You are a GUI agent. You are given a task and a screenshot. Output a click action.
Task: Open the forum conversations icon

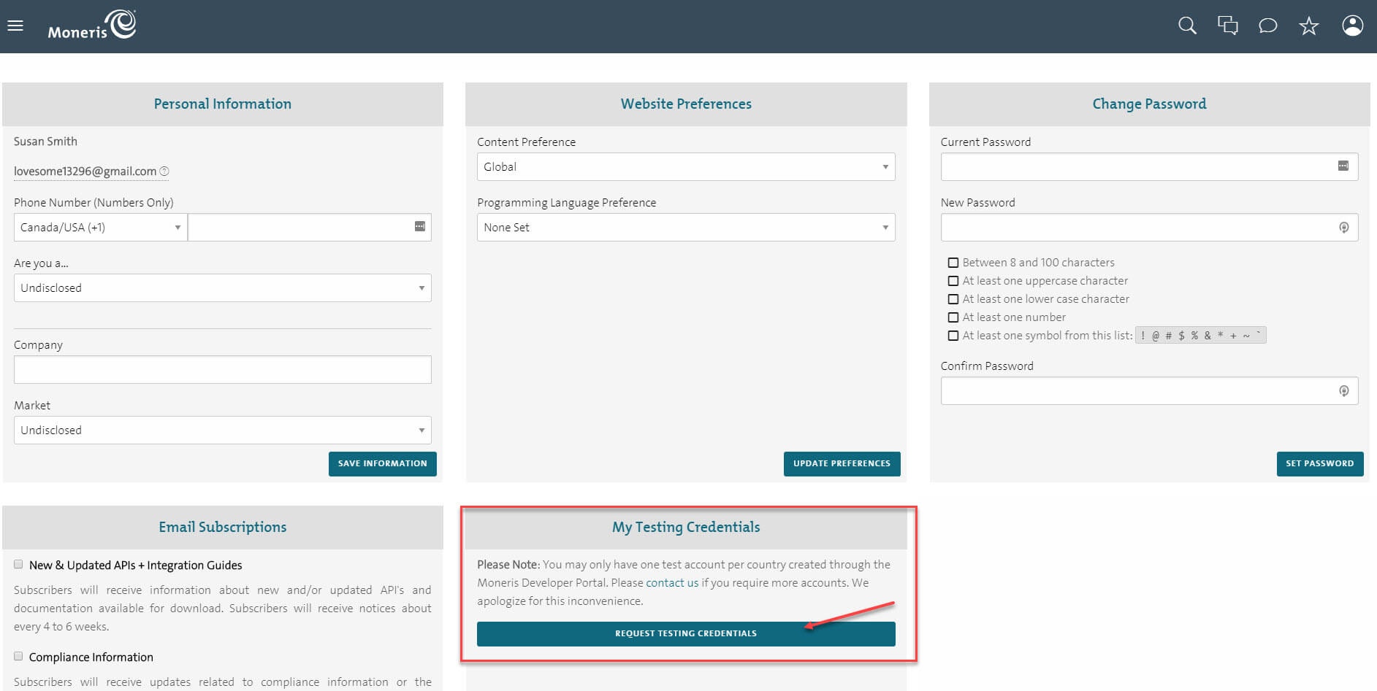(1227, 26)
